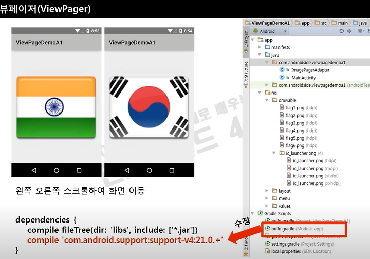
Task: Toggle the Structure side tab
Action: click(246, 75)
